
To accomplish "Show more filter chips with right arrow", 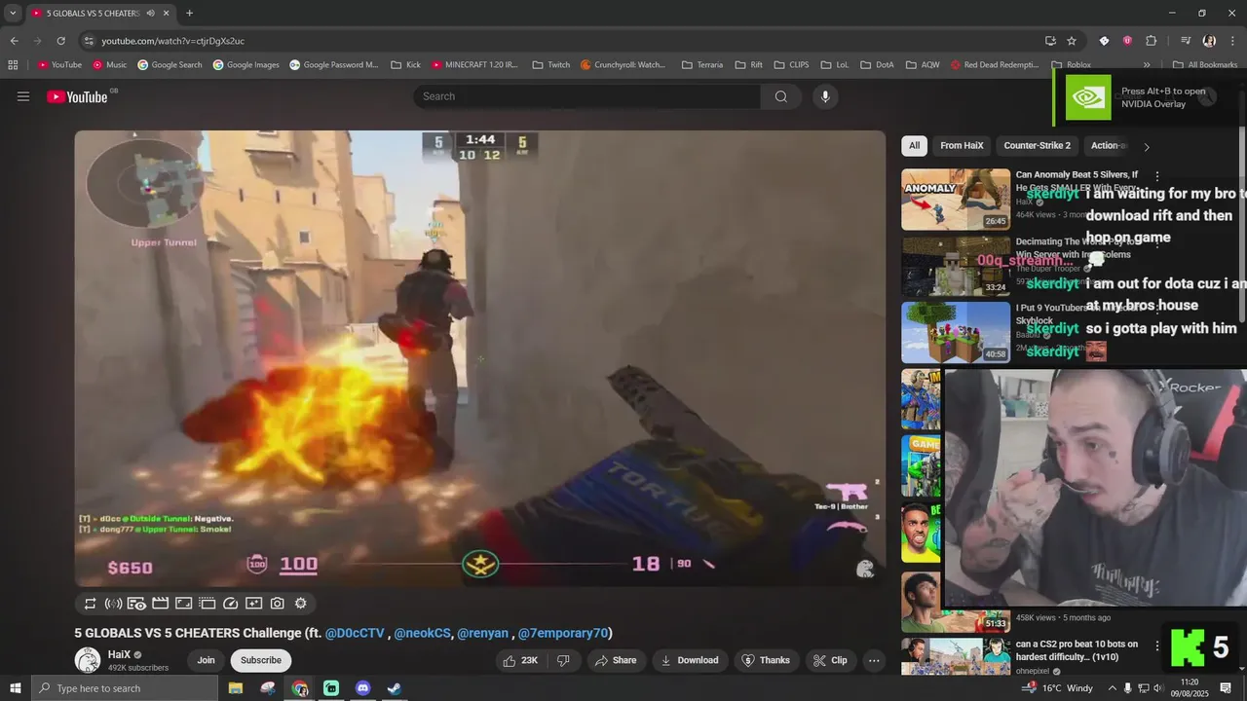I will coord(1146,147).
